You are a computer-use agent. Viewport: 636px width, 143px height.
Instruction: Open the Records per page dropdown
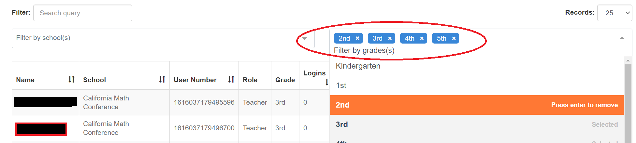[x=614, y=13]
